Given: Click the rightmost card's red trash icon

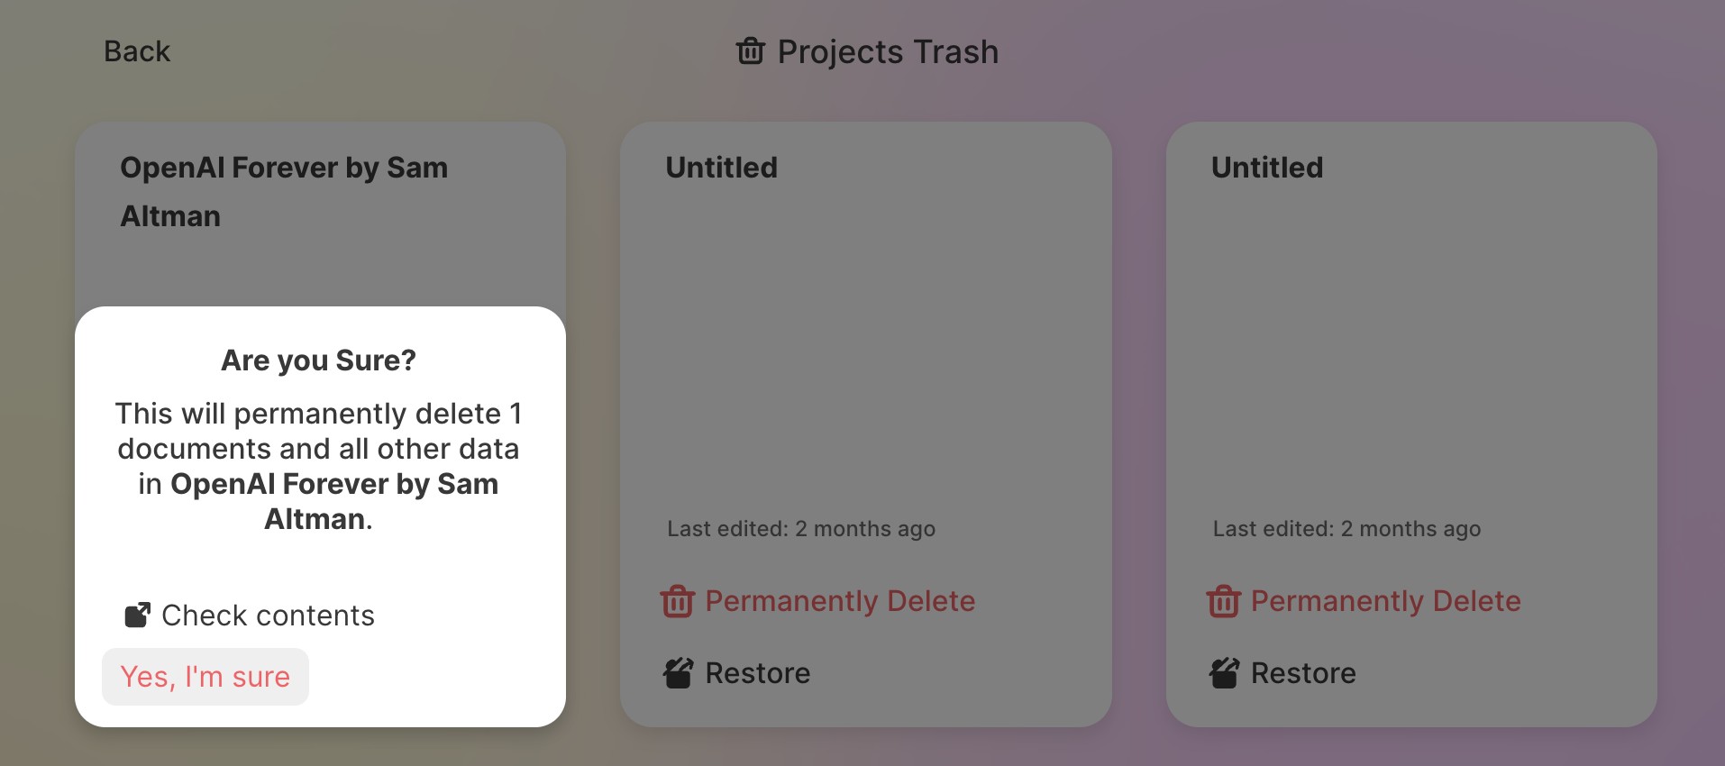Looking at the screenshot, I should point(1224,601).
